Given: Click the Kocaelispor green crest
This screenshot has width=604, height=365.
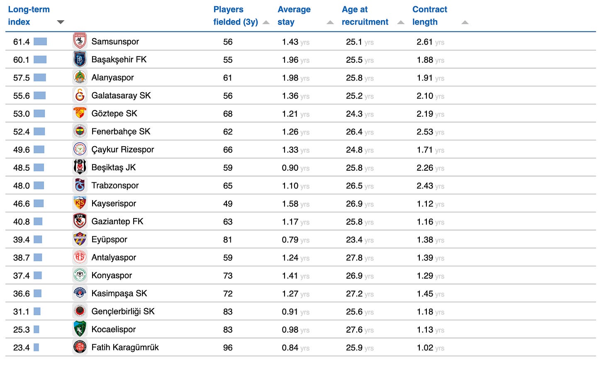Looking at the screenshot, I should 80,329.
